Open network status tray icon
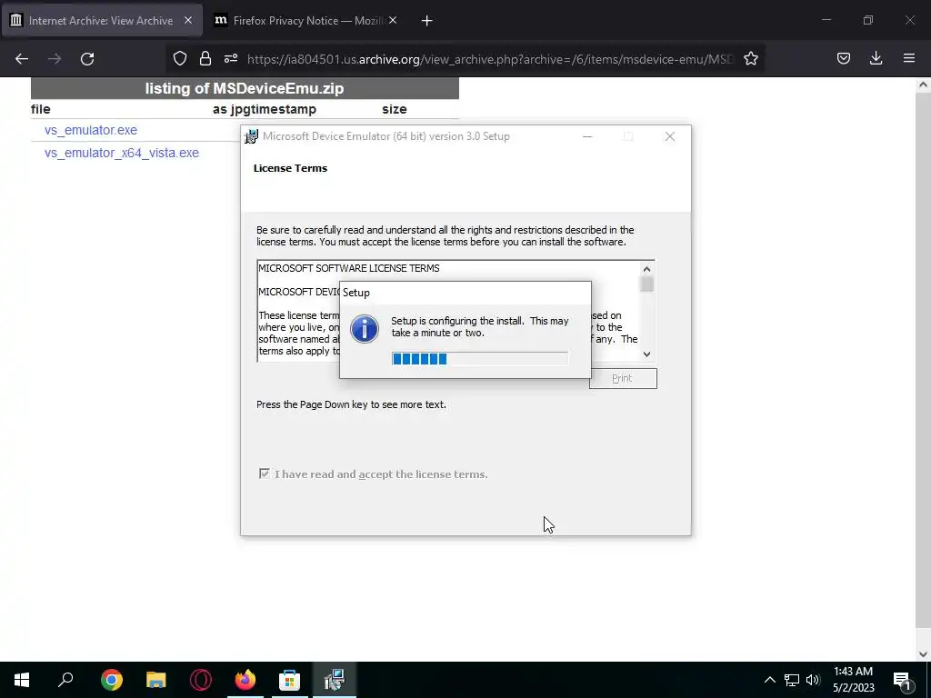 click(792, 680)
